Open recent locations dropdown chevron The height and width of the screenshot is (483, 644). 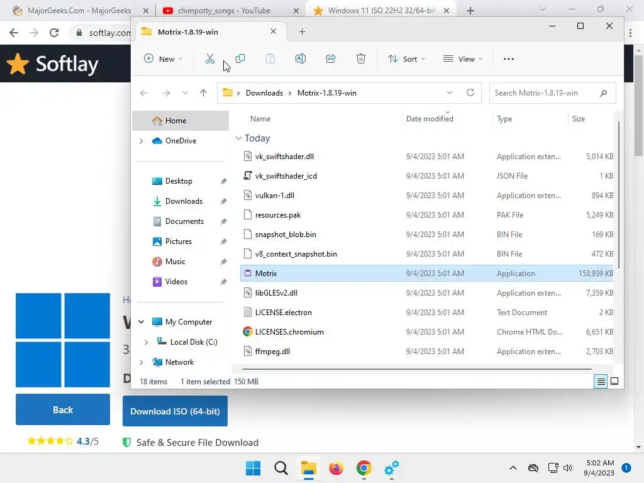[x=186, y=93]
